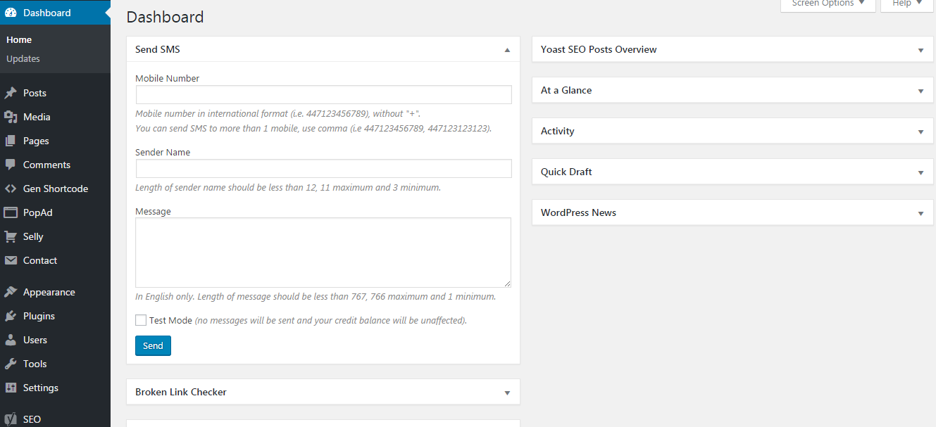This screenshot has height=427, width=936.
Task: Expand the Quick Draft widget
Action: 921,172
